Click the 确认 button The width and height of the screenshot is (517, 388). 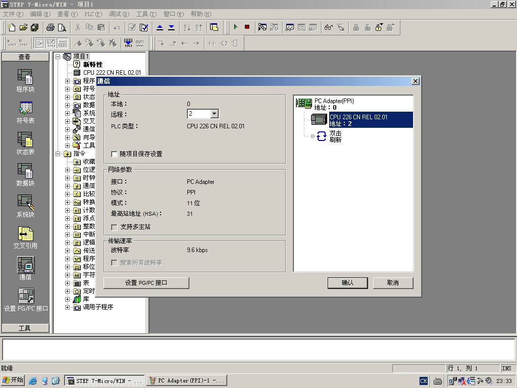(x=347, y=283)
